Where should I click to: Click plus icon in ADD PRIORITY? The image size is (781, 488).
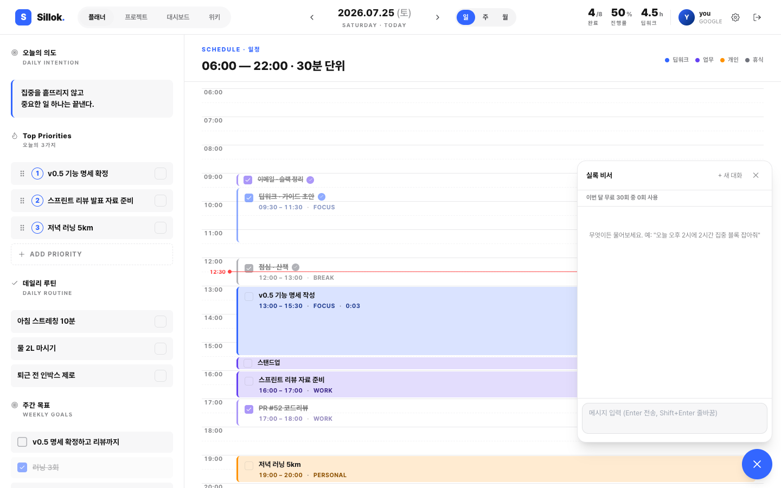click(22, 254)
